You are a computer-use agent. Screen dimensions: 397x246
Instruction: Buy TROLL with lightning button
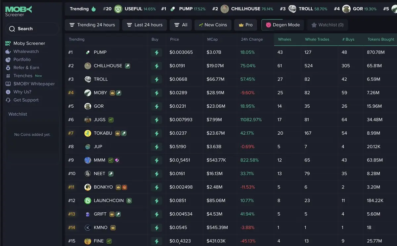(x=156, y=80)
